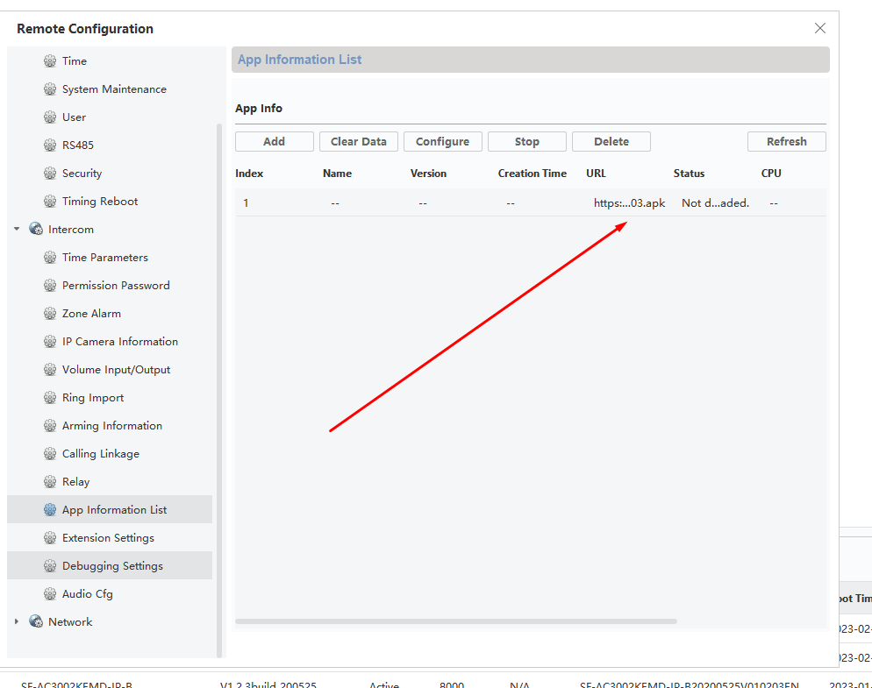Click the horizontal scrollbar under app table
The height and width of the screenshot is (688, 872).
coord(456,621)
